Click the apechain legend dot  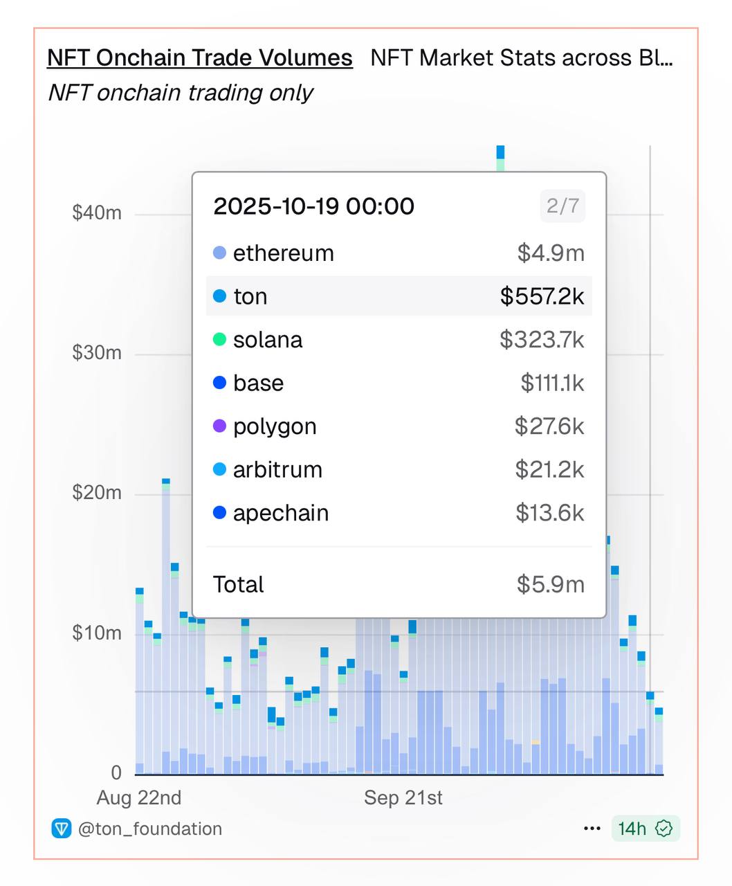[x=219, y=513]
